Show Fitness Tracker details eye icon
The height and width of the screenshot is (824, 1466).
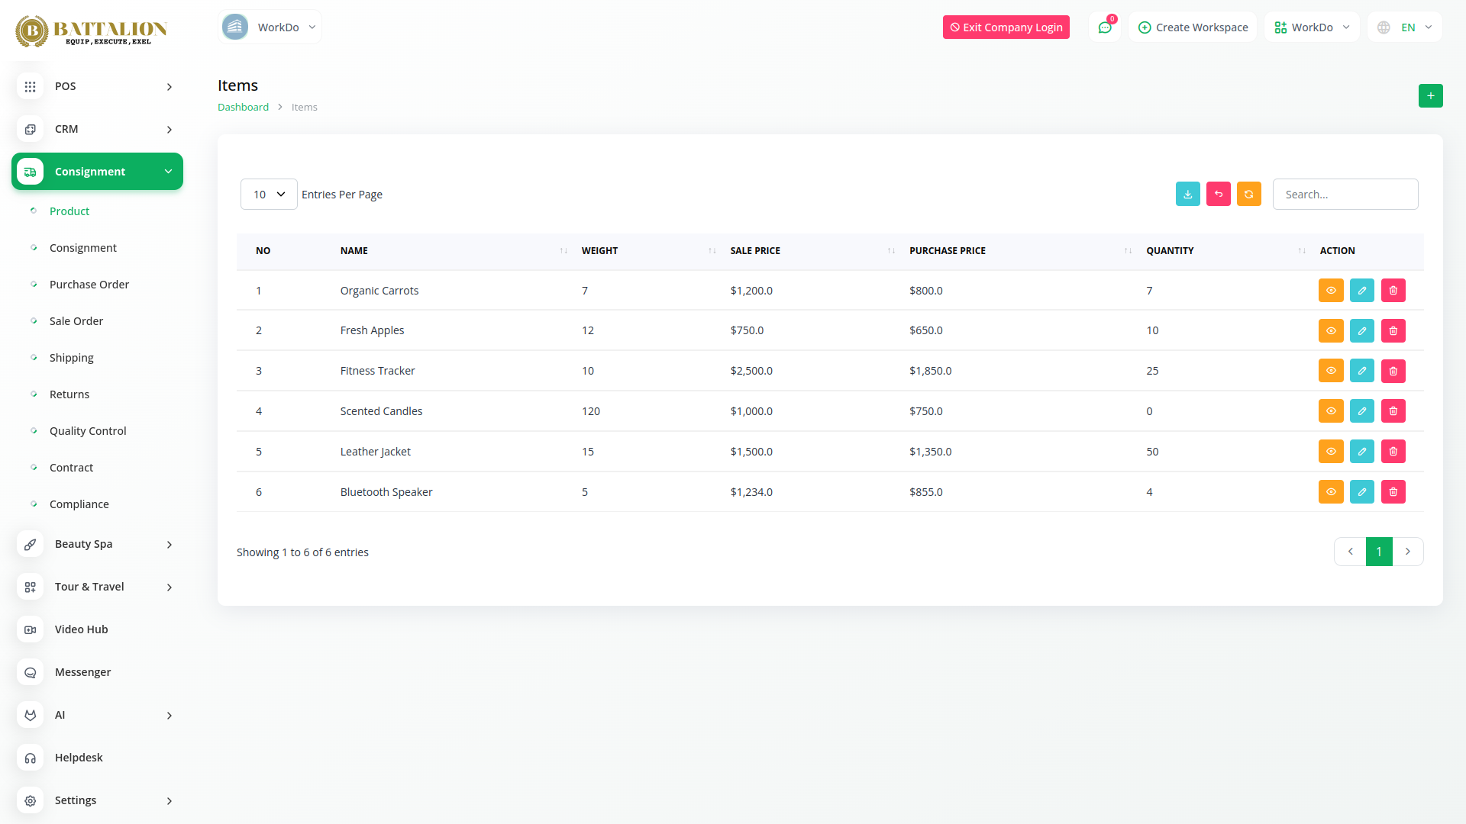click(x=1330, y=371)
